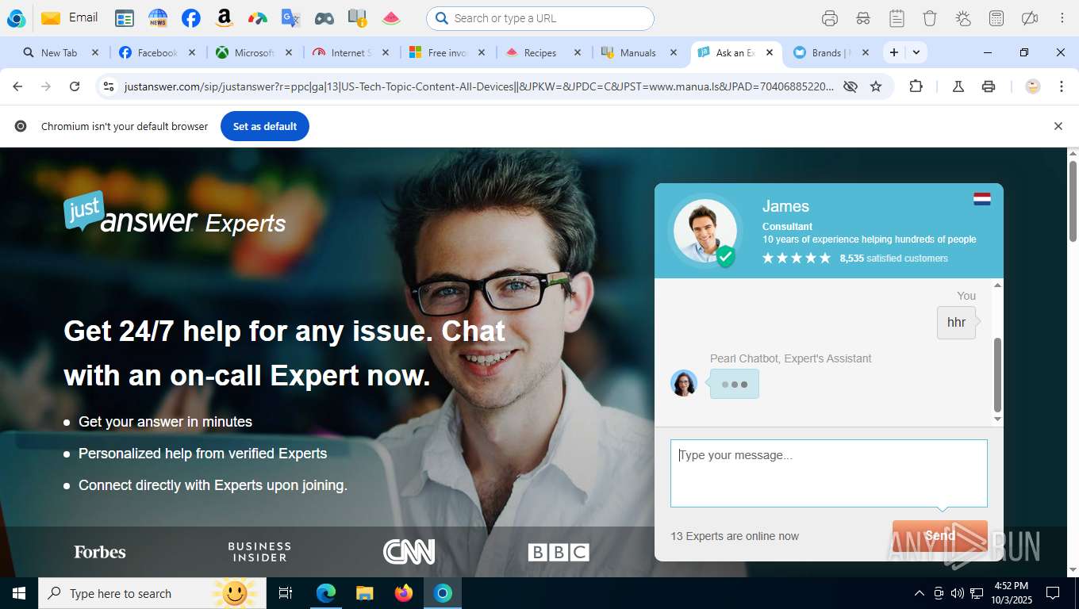Open a new tab with plus button

[894, 52]
